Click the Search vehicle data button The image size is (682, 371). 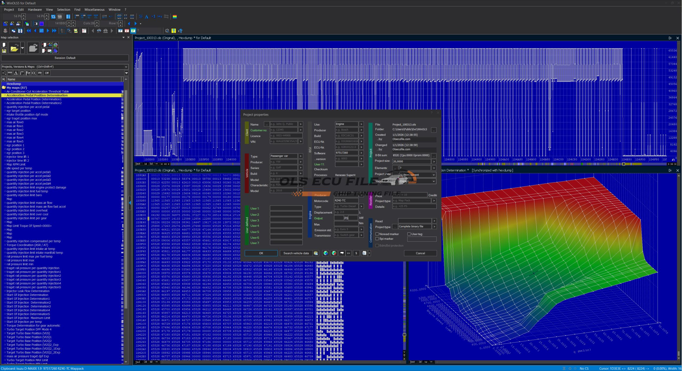pos(296,253)
